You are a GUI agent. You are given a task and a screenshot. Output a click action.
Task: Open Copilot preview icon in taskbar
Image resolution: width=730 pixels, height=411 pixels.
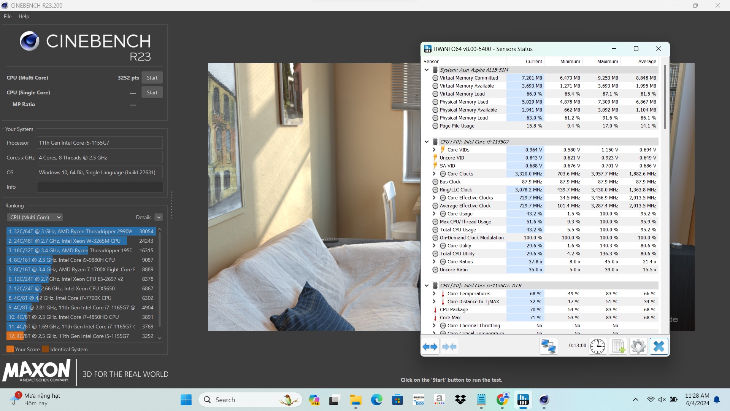(314, 400)
